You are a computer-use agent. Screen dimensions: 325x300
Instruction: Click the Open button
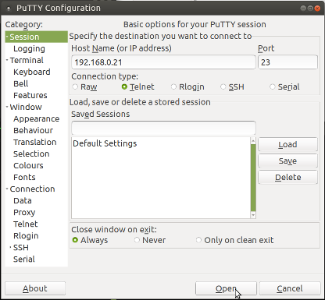point(226,288)
